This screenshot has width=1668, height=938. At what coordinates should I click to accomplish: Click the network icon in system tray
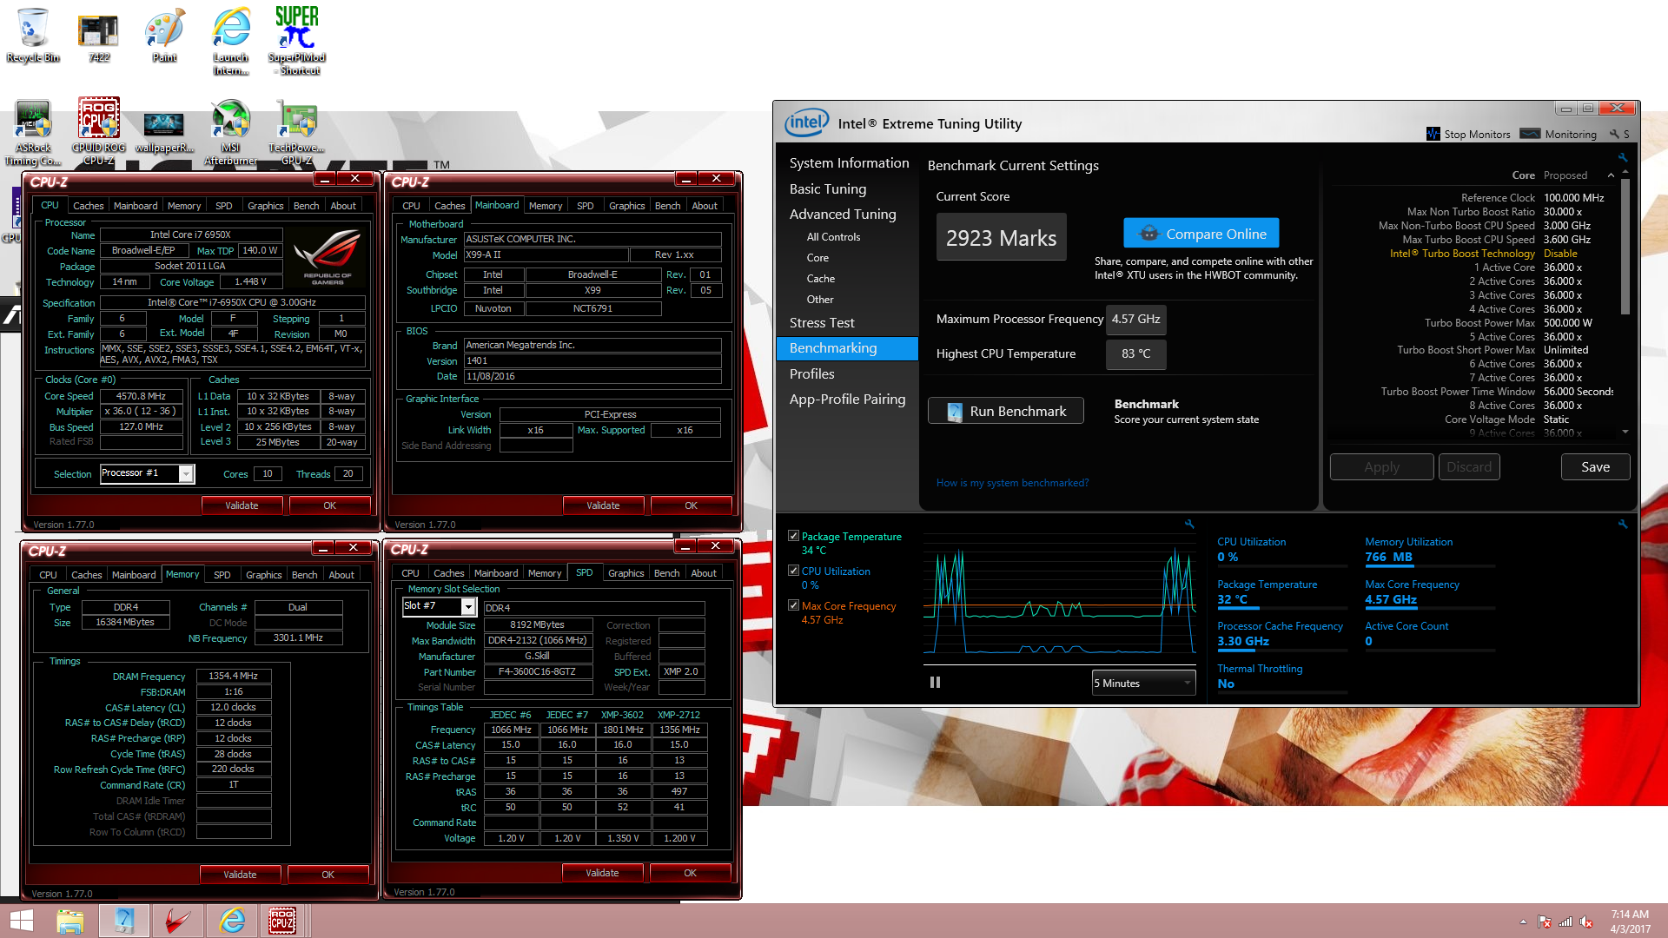[1565, 921]
